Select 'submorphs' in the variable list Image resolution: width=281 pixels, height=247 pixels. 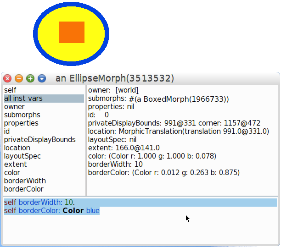click(x=22, y=115)
